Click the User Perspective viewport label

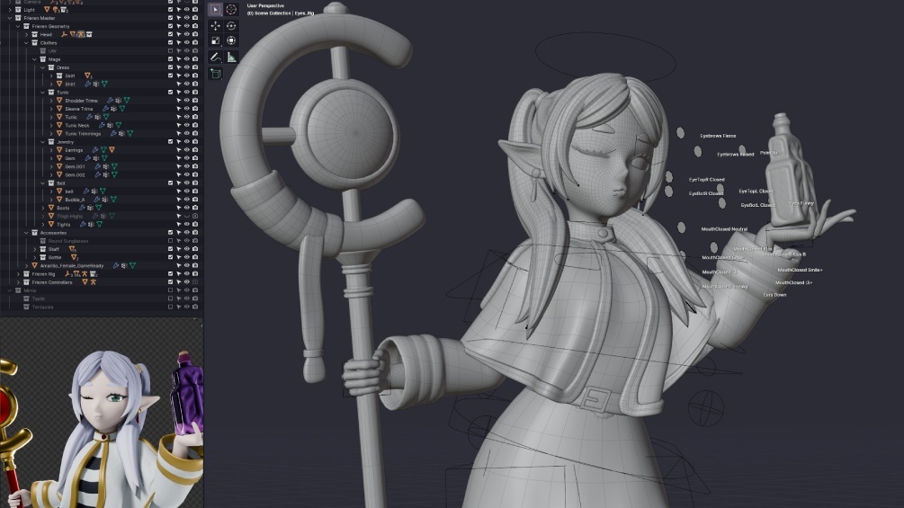[265, 5]
